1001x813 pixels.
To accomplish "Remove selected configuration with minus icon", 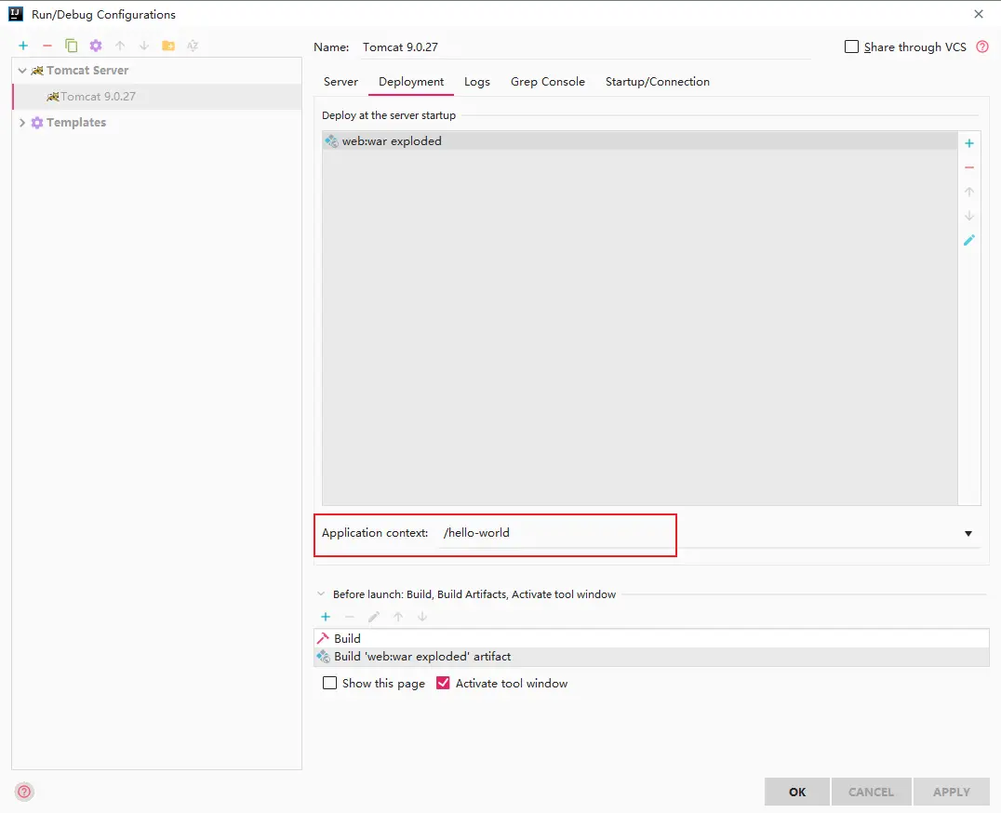I will pos(47,46).
